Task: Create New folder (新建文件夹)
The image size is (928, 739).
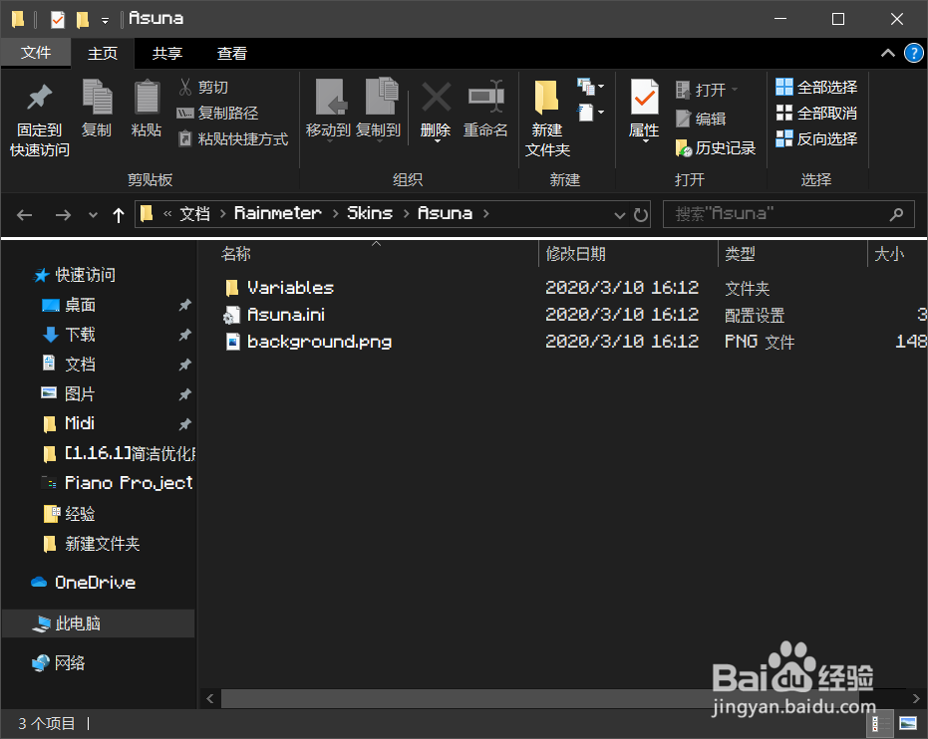Action: [547, 119]
